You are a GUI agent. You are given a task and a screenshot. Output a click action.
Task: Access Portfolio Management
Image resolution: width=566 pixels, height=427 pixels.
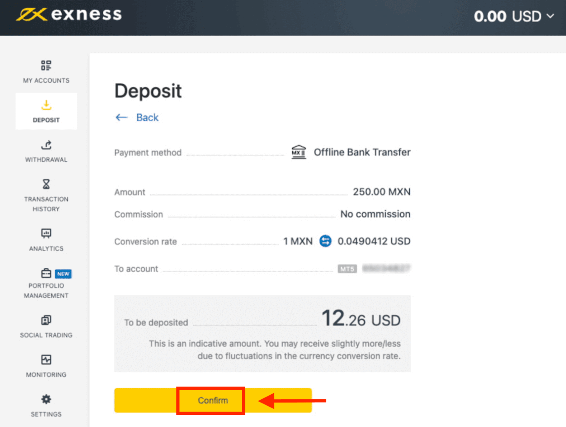46,283
